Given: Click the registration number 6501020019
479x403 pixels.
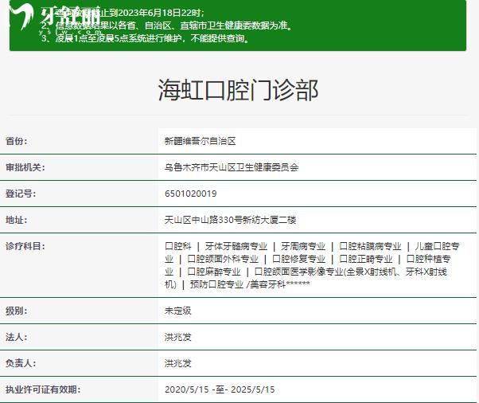Looking at the screenshot, I should click(x=191, y=194).
